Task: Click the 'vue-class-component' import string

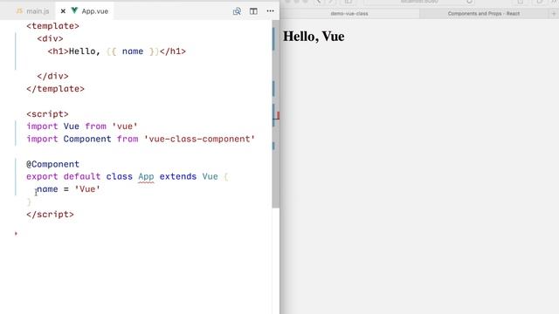Action: coord(199,139)
